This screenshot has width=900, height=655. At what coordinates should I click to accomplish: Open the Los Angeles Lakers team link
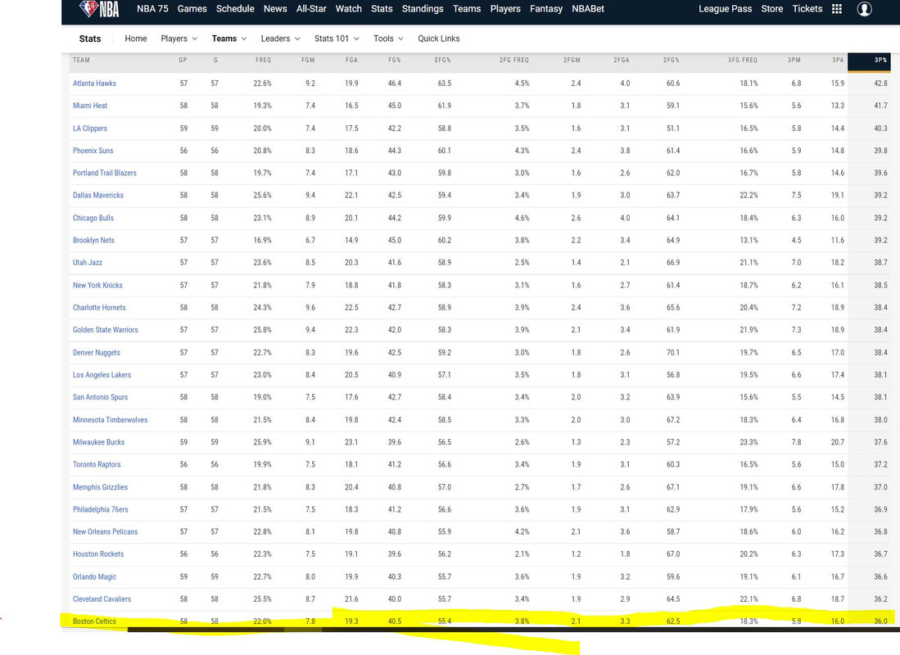(102, 375)
